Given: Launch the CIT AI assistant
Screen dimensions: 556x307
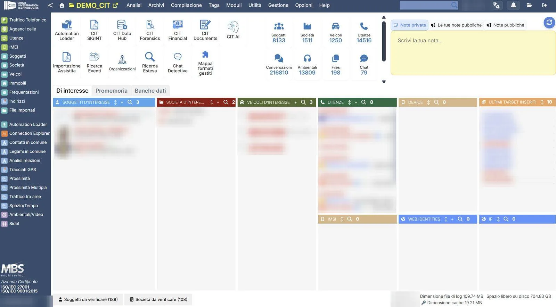Looking at the screenshot, I should pos(233,31).
